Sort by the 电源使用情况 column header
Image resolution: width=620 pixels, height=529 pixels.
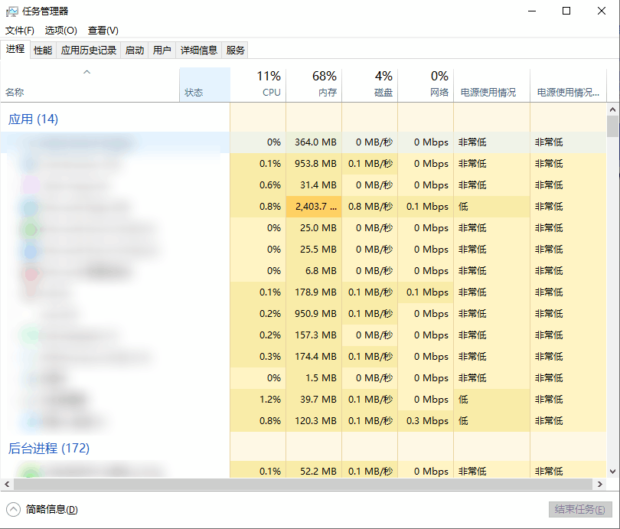pos(491,85)
